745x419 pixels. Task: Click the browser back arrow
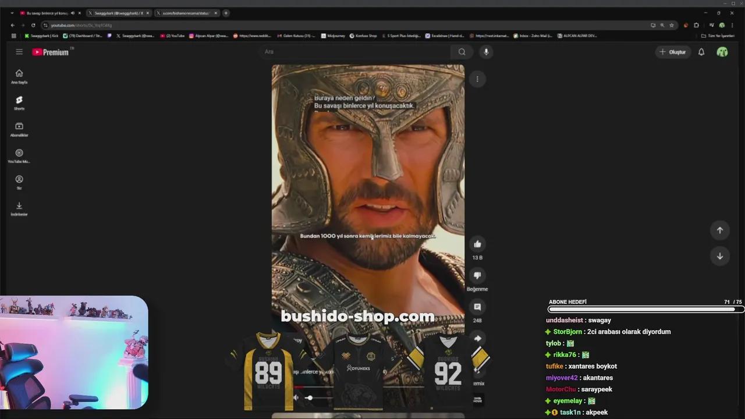(13, 25)
